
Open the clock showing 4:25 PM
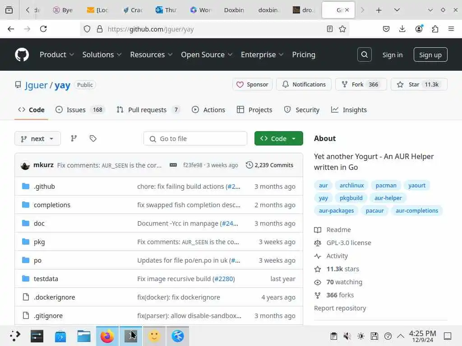pos(422,336)
